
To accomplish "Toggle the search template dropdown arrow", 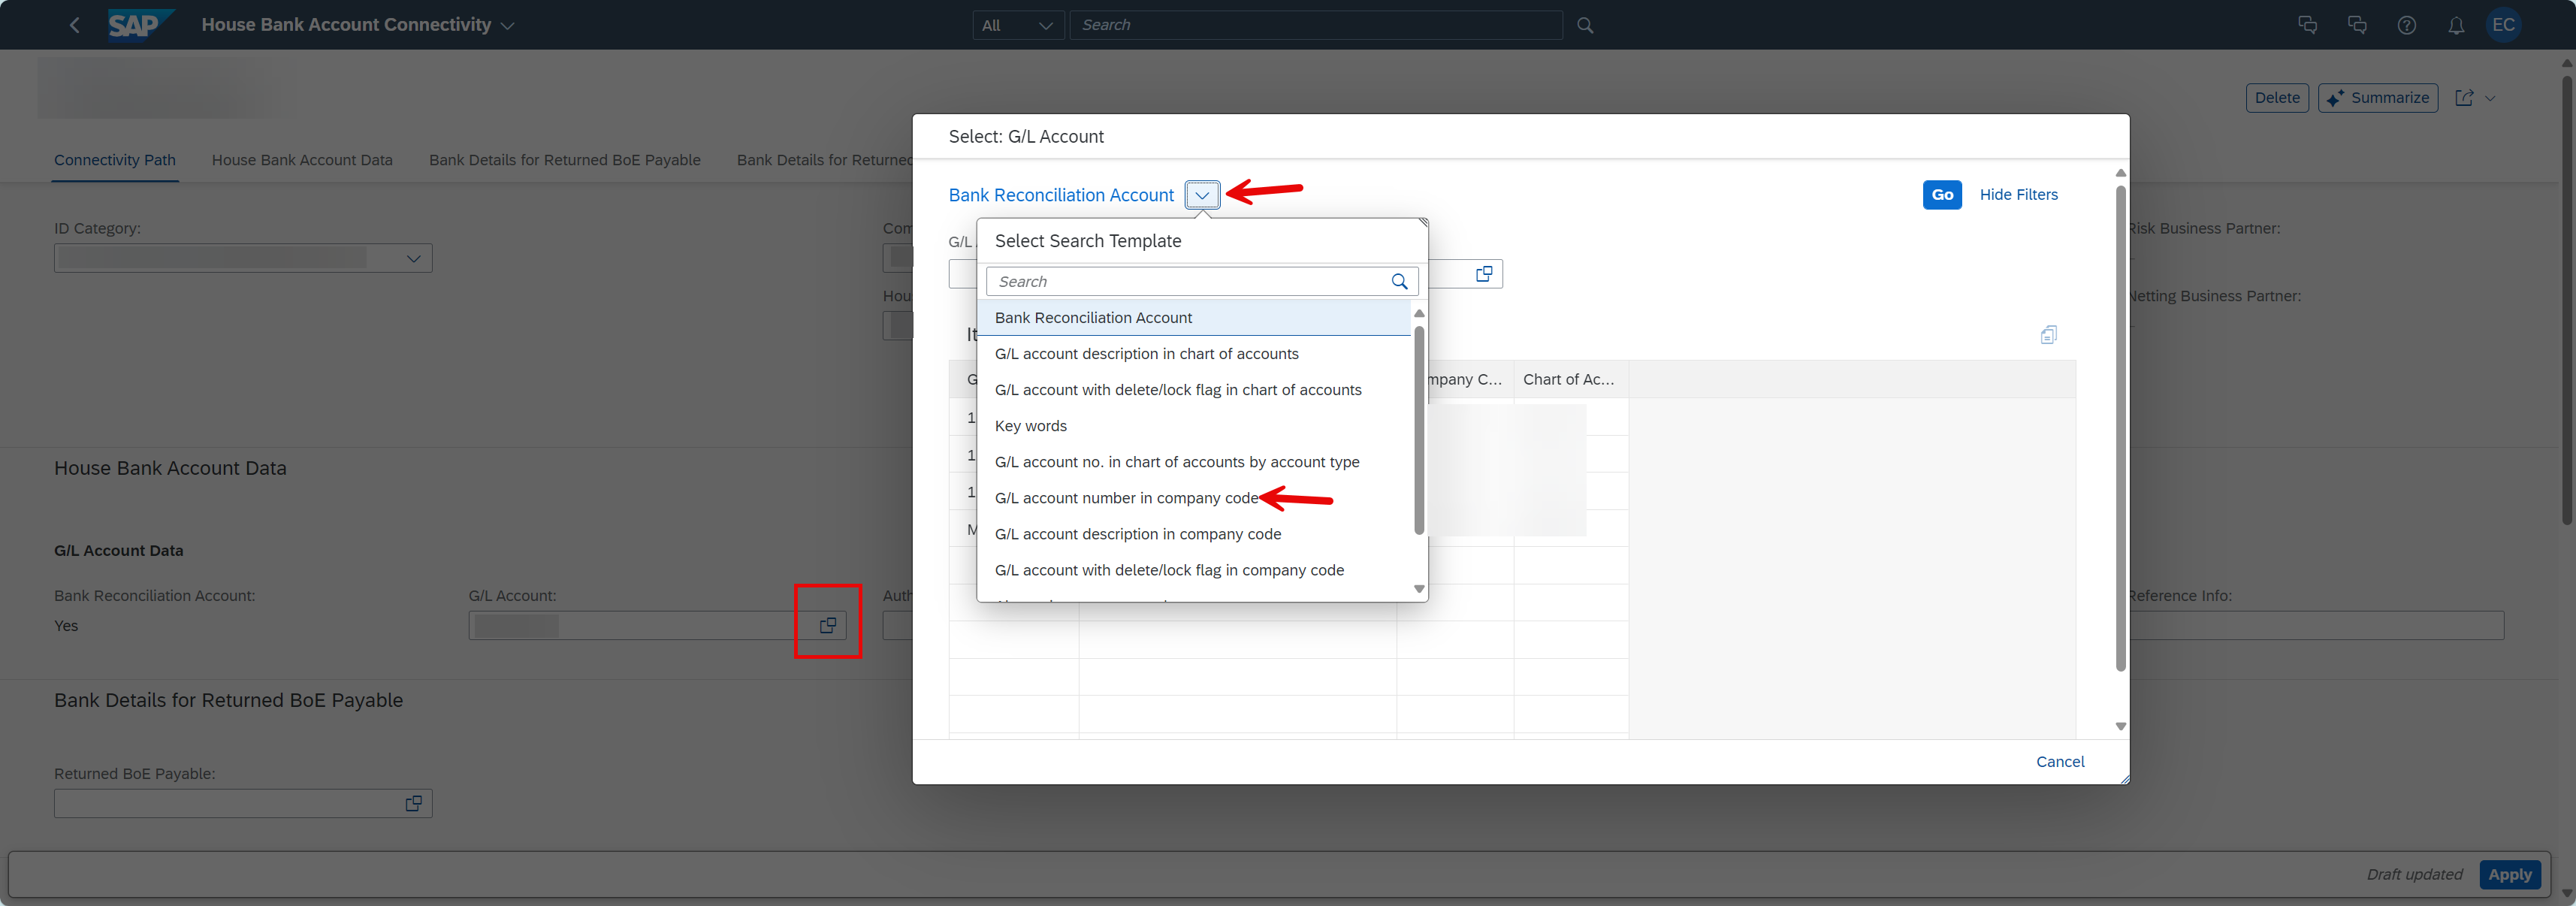I will coord(1202,195).
